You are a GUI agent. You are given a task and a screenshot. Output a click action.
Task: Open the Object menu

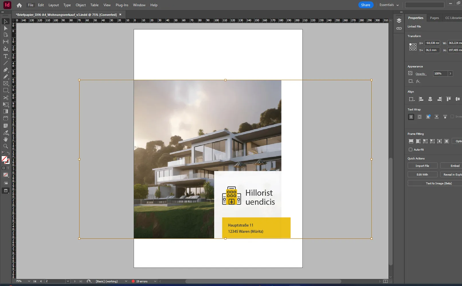click(81, 5)
